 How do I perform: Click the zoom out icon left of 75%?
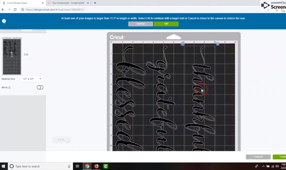point(54,140)
